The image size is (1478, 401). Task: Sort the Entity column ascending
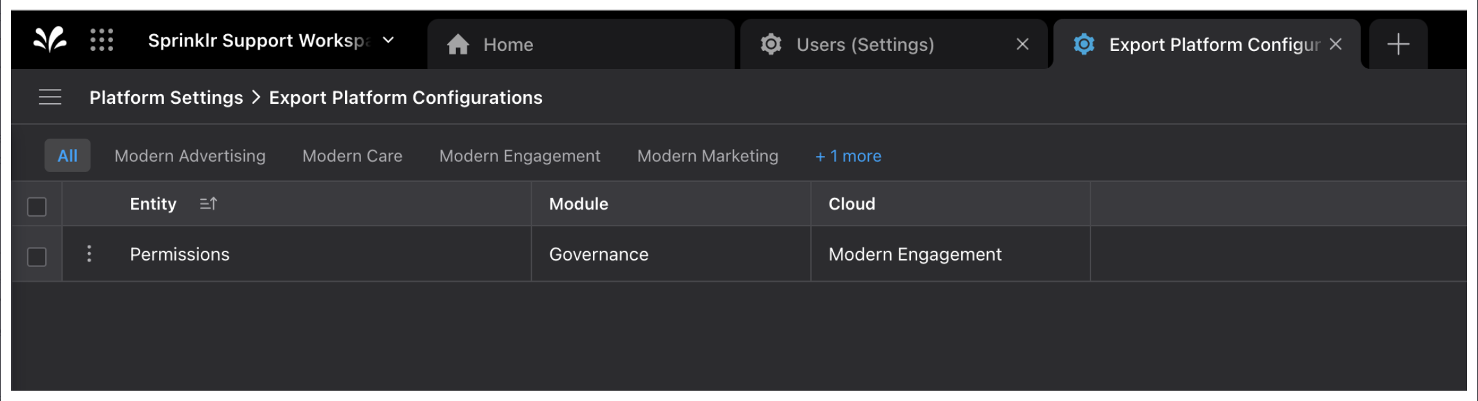click(x=208, y=204)
